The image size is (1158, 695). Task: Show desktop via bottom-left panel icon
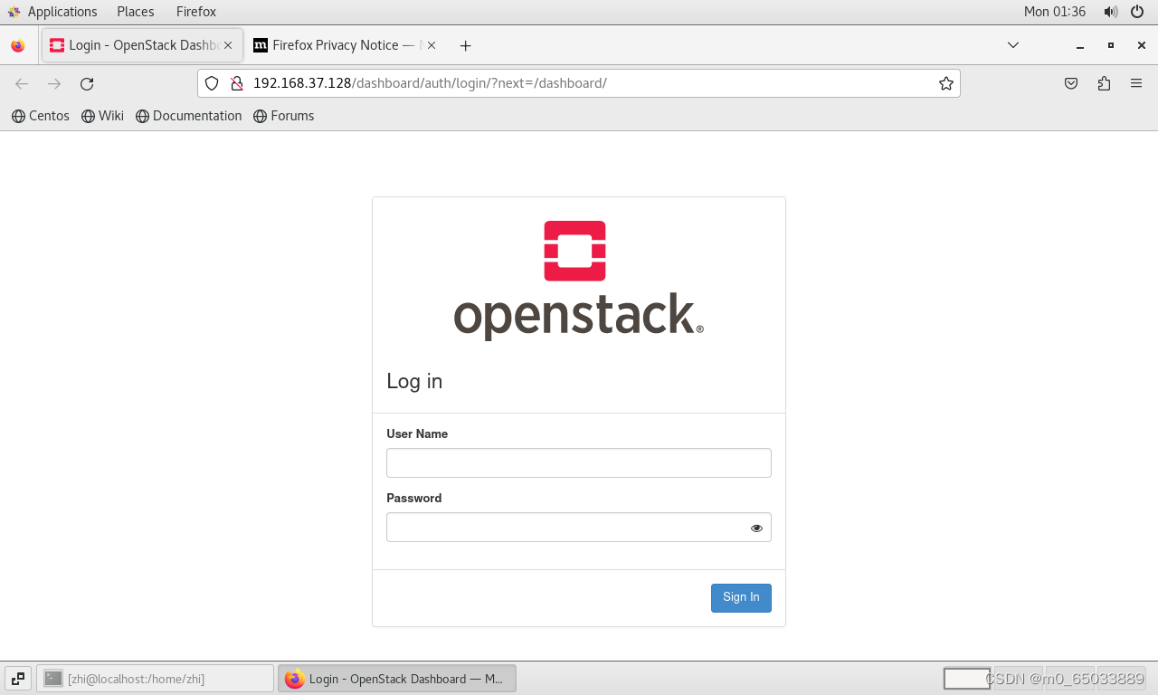(18, 678)
